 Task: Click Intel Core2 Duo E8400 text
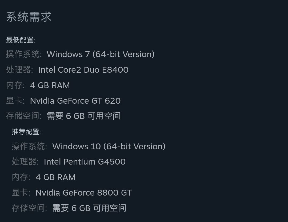click(83, 70)
